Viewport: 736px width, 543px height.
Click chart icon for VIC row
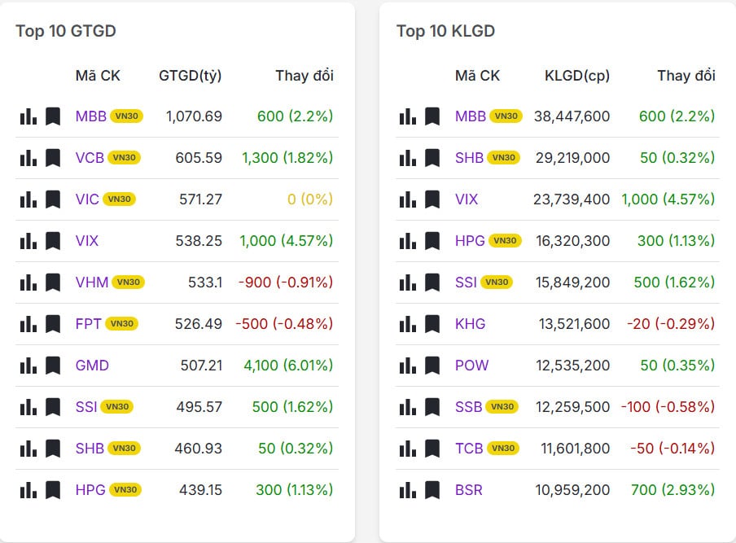point(28,199)
